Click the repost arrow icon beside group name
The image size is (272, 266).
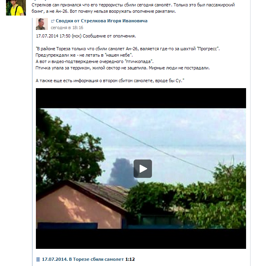[x=53, y=21]
